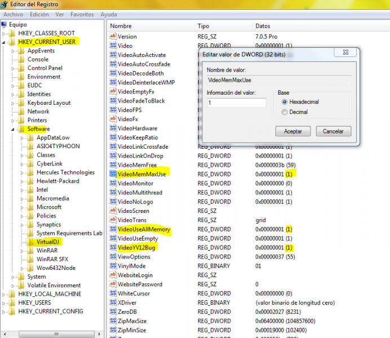Expand the Microsoft subkey arrow
Viewport: 390px width, 338px height.
22,207
